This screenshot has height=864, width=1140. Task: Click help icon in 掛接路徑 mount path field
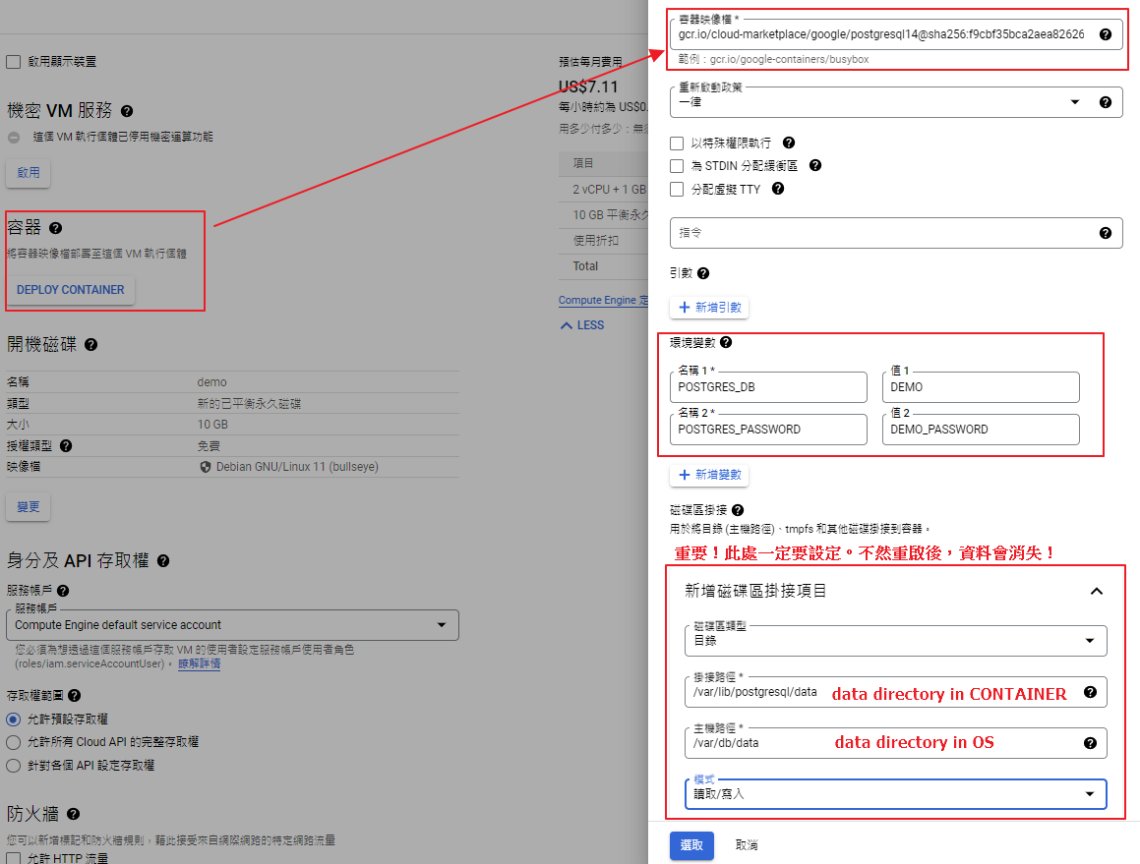click(x=1090, y=692)
